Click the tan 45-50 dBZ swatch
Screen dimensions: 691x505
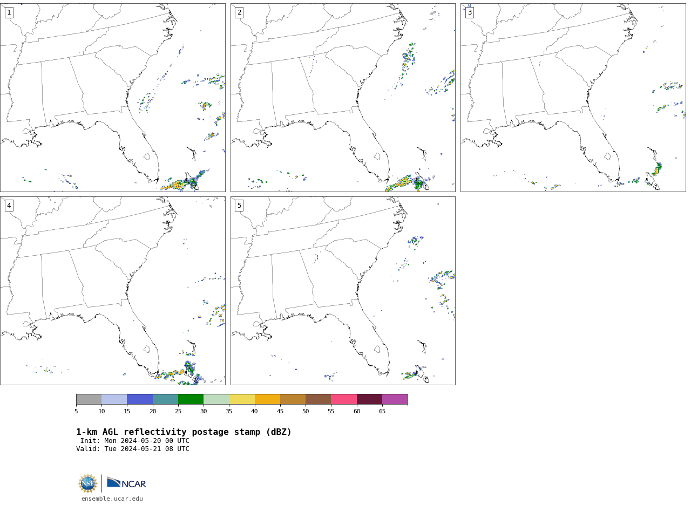click(293, 399)
